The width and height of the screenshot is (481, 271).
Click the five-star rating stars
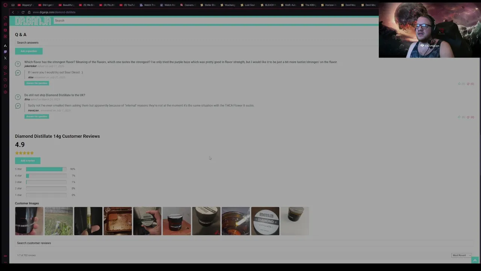point(24,153)
